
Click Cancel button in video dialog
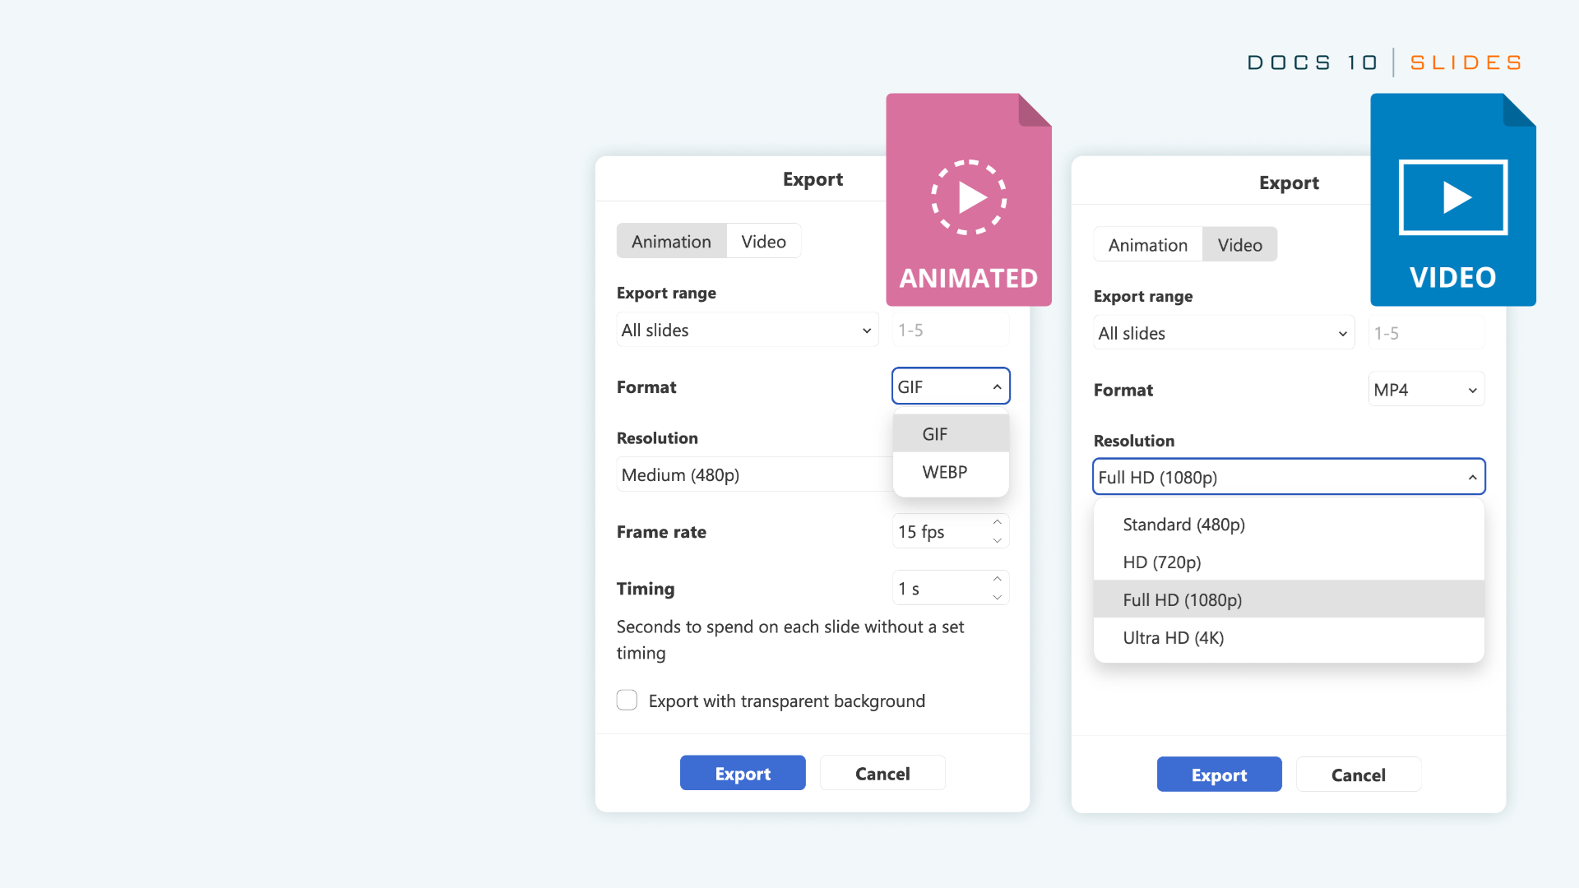(1359, 775)
